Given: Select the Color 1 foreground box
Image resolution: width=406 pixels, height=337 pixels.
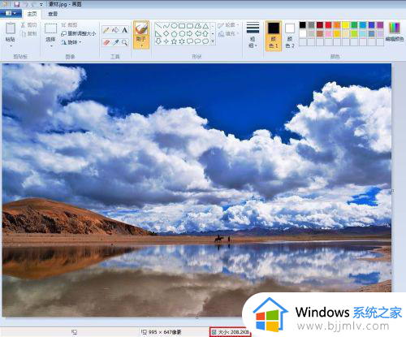Looking at the screenshot, I should (x=274, y=35).
